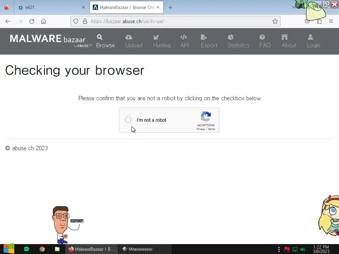Screen dimensions: 339x254
Task: View the Statistics page
Action: [238, 41]
